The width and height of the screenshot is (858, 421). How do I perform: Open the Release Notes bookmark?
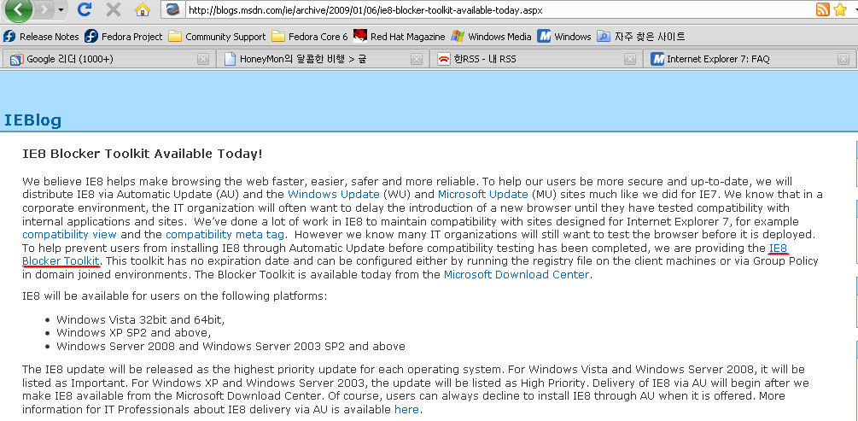pyautogui.click(x=41, y=37)
